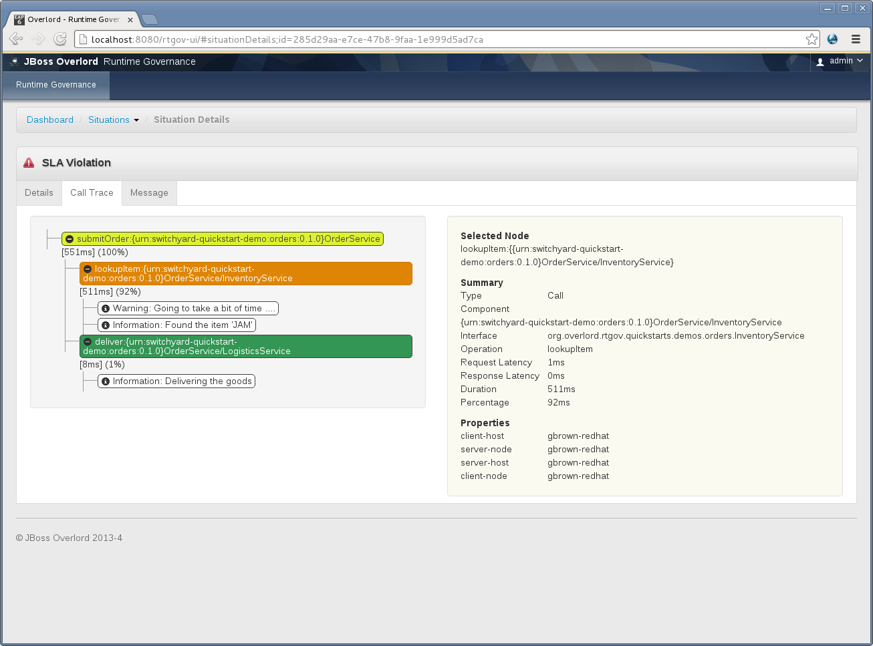873x646 pixels.
Task: Select the 'Warning: Going to take a bit of time' node
Action: [188, 309]
